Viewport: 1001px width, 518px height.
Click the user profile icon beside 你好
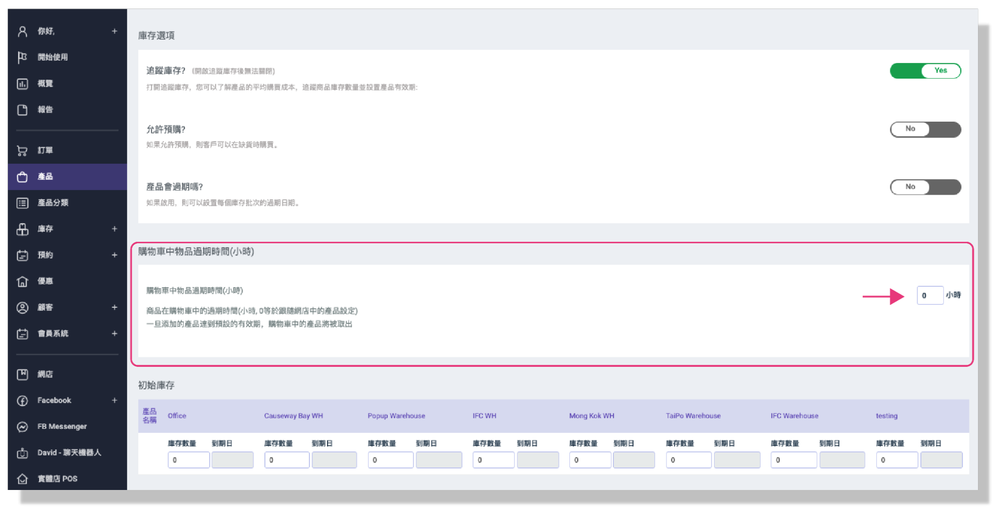point(22,32)
